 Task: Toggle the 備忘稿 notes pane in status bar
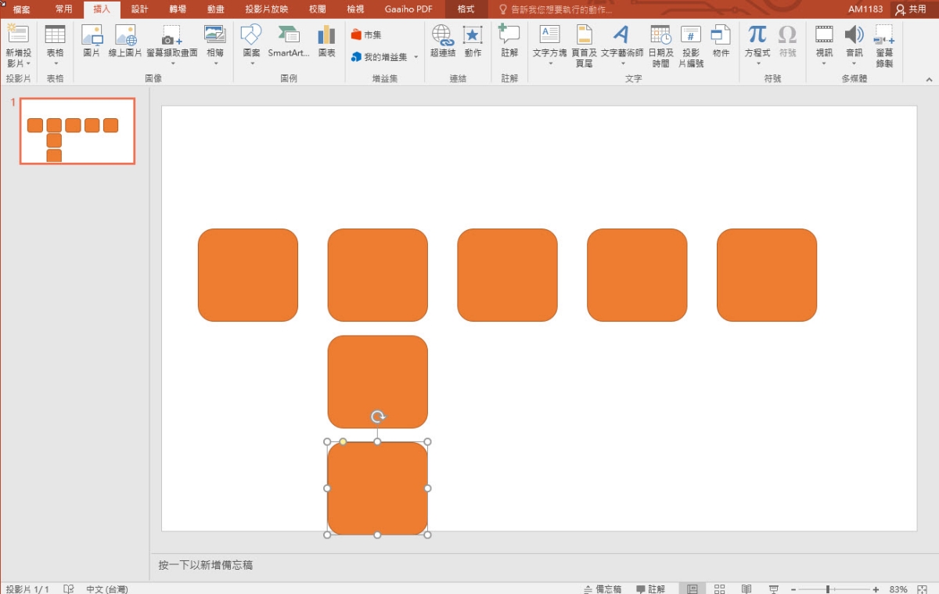click(603, 589)
